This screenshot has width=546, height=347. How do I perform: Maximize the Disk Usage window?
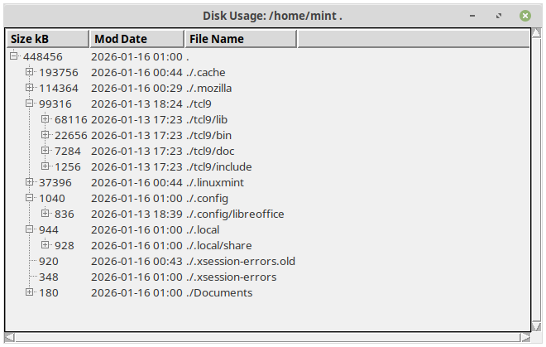(498, 16)
